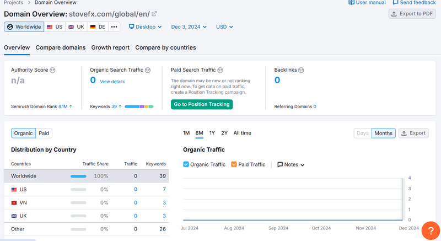Click the Vietnam flag icon in VN row
Viewport: 441px width, 241px height.
pyautogui.click(x=14, y=203)
